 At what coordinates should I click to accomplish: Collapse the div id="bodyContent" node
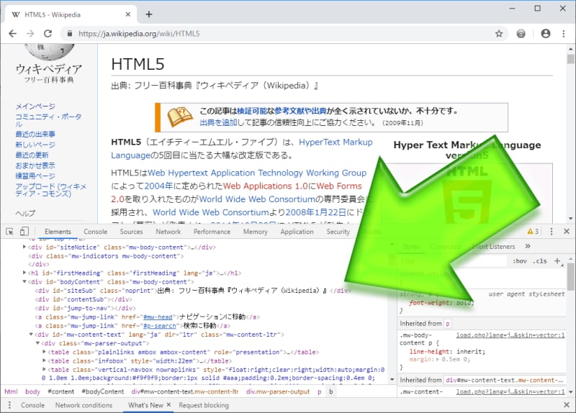24,282
